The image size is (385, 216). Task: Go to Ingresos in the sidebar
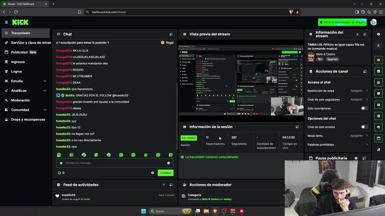point(26,62)
